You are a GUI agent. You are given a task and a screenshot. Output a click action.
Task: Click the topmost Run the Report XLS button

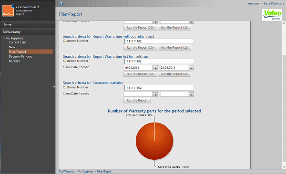click(174, 28)
